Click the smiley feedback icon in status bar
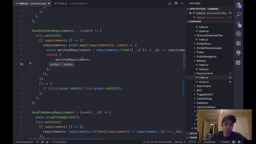This screenshot has height=144, width=256. click(234, 142)
